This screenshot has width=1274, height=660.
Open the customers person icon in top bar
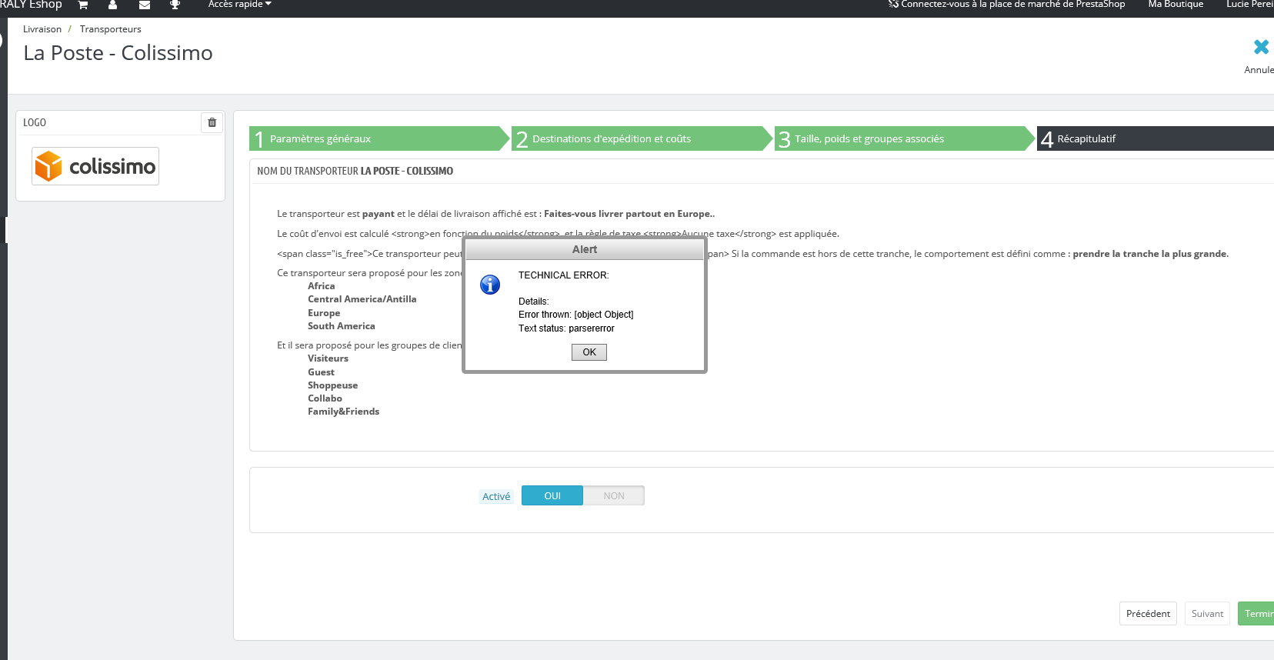pos(113,5)
